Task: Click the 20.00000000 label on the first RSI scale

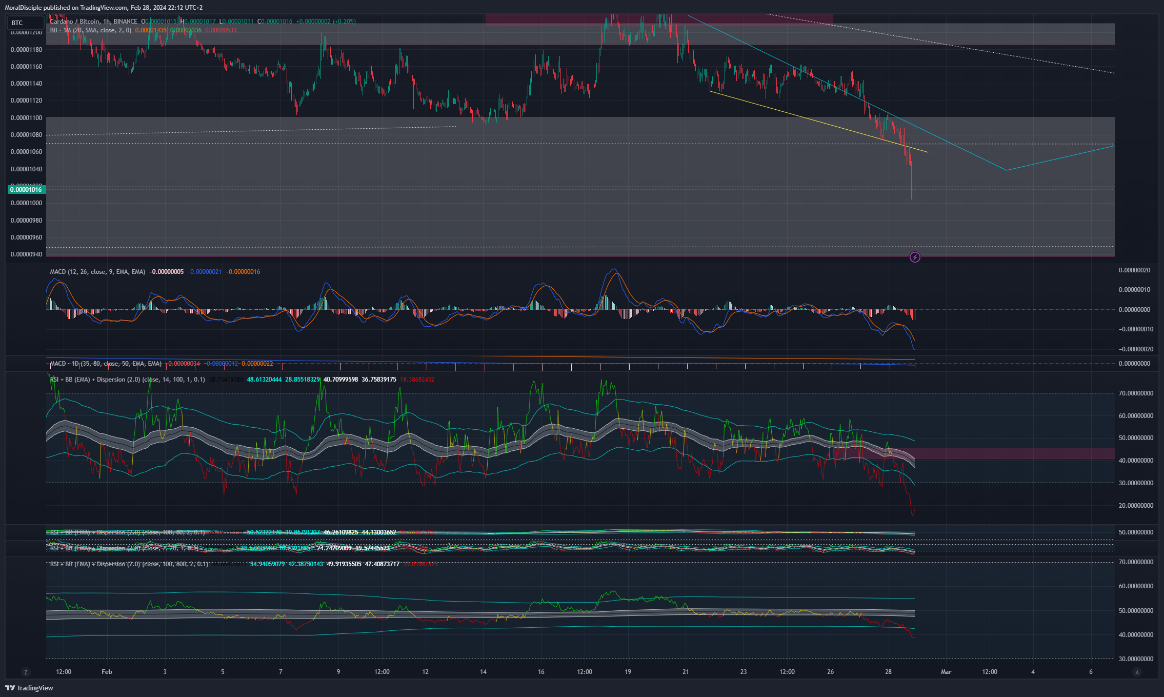Action: coord(1135,506)
